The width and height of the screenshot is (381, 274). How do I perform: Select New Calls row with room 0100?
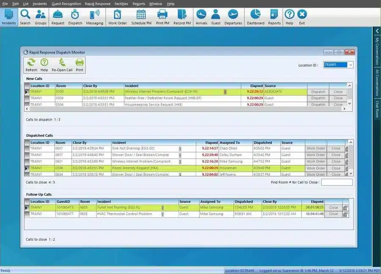point(165,92)
